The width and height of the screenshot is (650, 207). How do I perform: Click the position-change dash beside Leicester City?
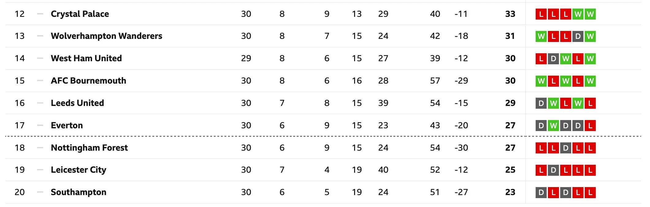pos(40,170)
